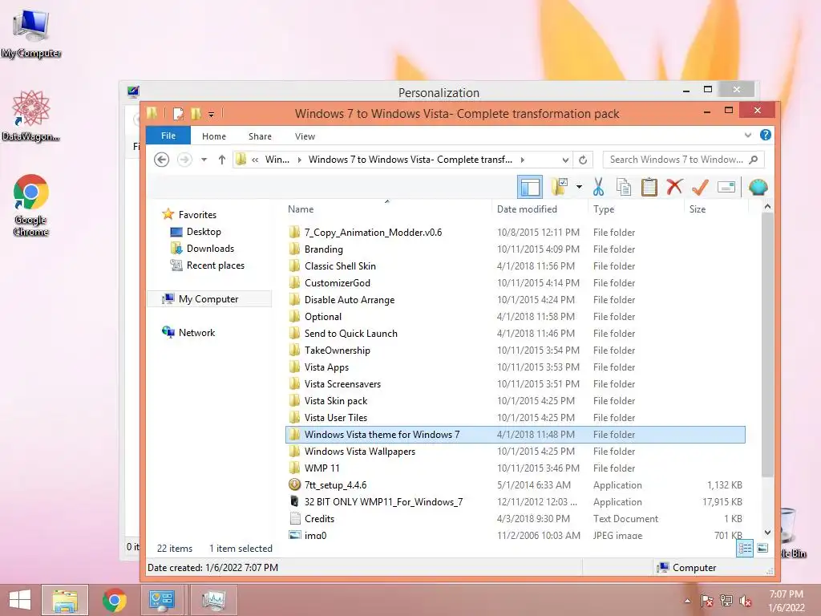
Task: Open the Customize Quick Access Toolbar dropdown
Action: coord(211,114)
